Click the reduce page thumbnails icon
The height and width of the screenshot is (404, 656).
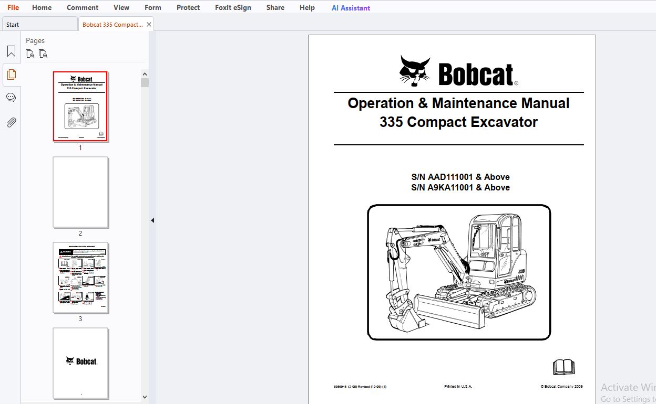pos(43,54)
